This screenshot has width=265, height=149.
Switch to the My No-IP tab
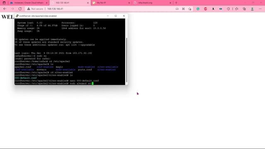coord(111,3)
